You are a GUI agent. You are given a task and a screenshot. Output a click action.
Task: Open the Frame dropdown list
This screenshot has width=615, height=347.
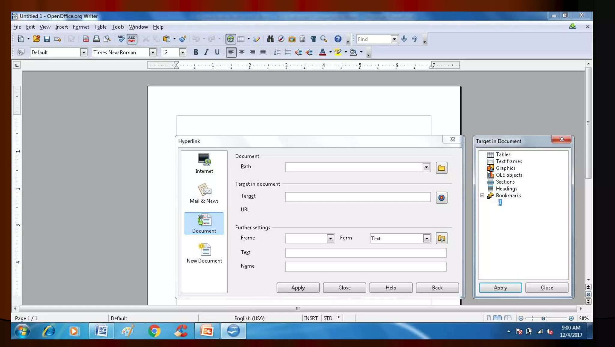(x=330, y=239)
